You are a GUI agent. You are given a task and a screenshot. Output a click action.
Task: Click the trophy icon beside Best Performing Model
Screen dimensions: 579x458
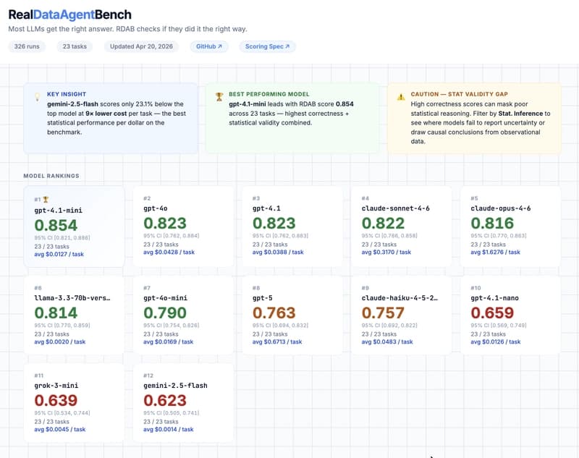[x=219, y=95]
